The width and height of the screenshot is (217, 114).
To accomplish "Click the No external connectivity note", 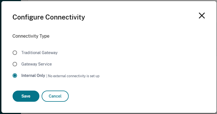I will click(74, 76).
